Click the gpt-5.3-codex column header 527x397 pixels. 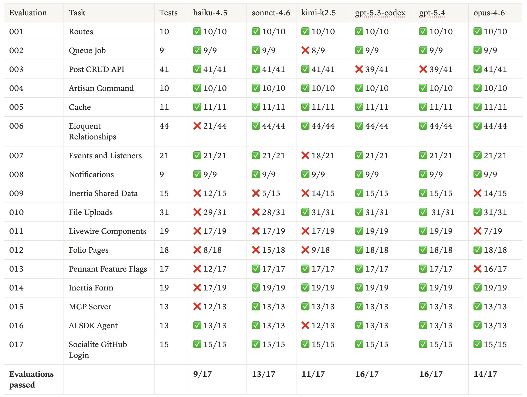pos(380,13)
